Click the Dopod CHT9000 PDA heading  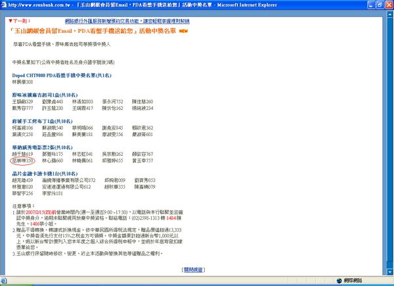[62, 76]
